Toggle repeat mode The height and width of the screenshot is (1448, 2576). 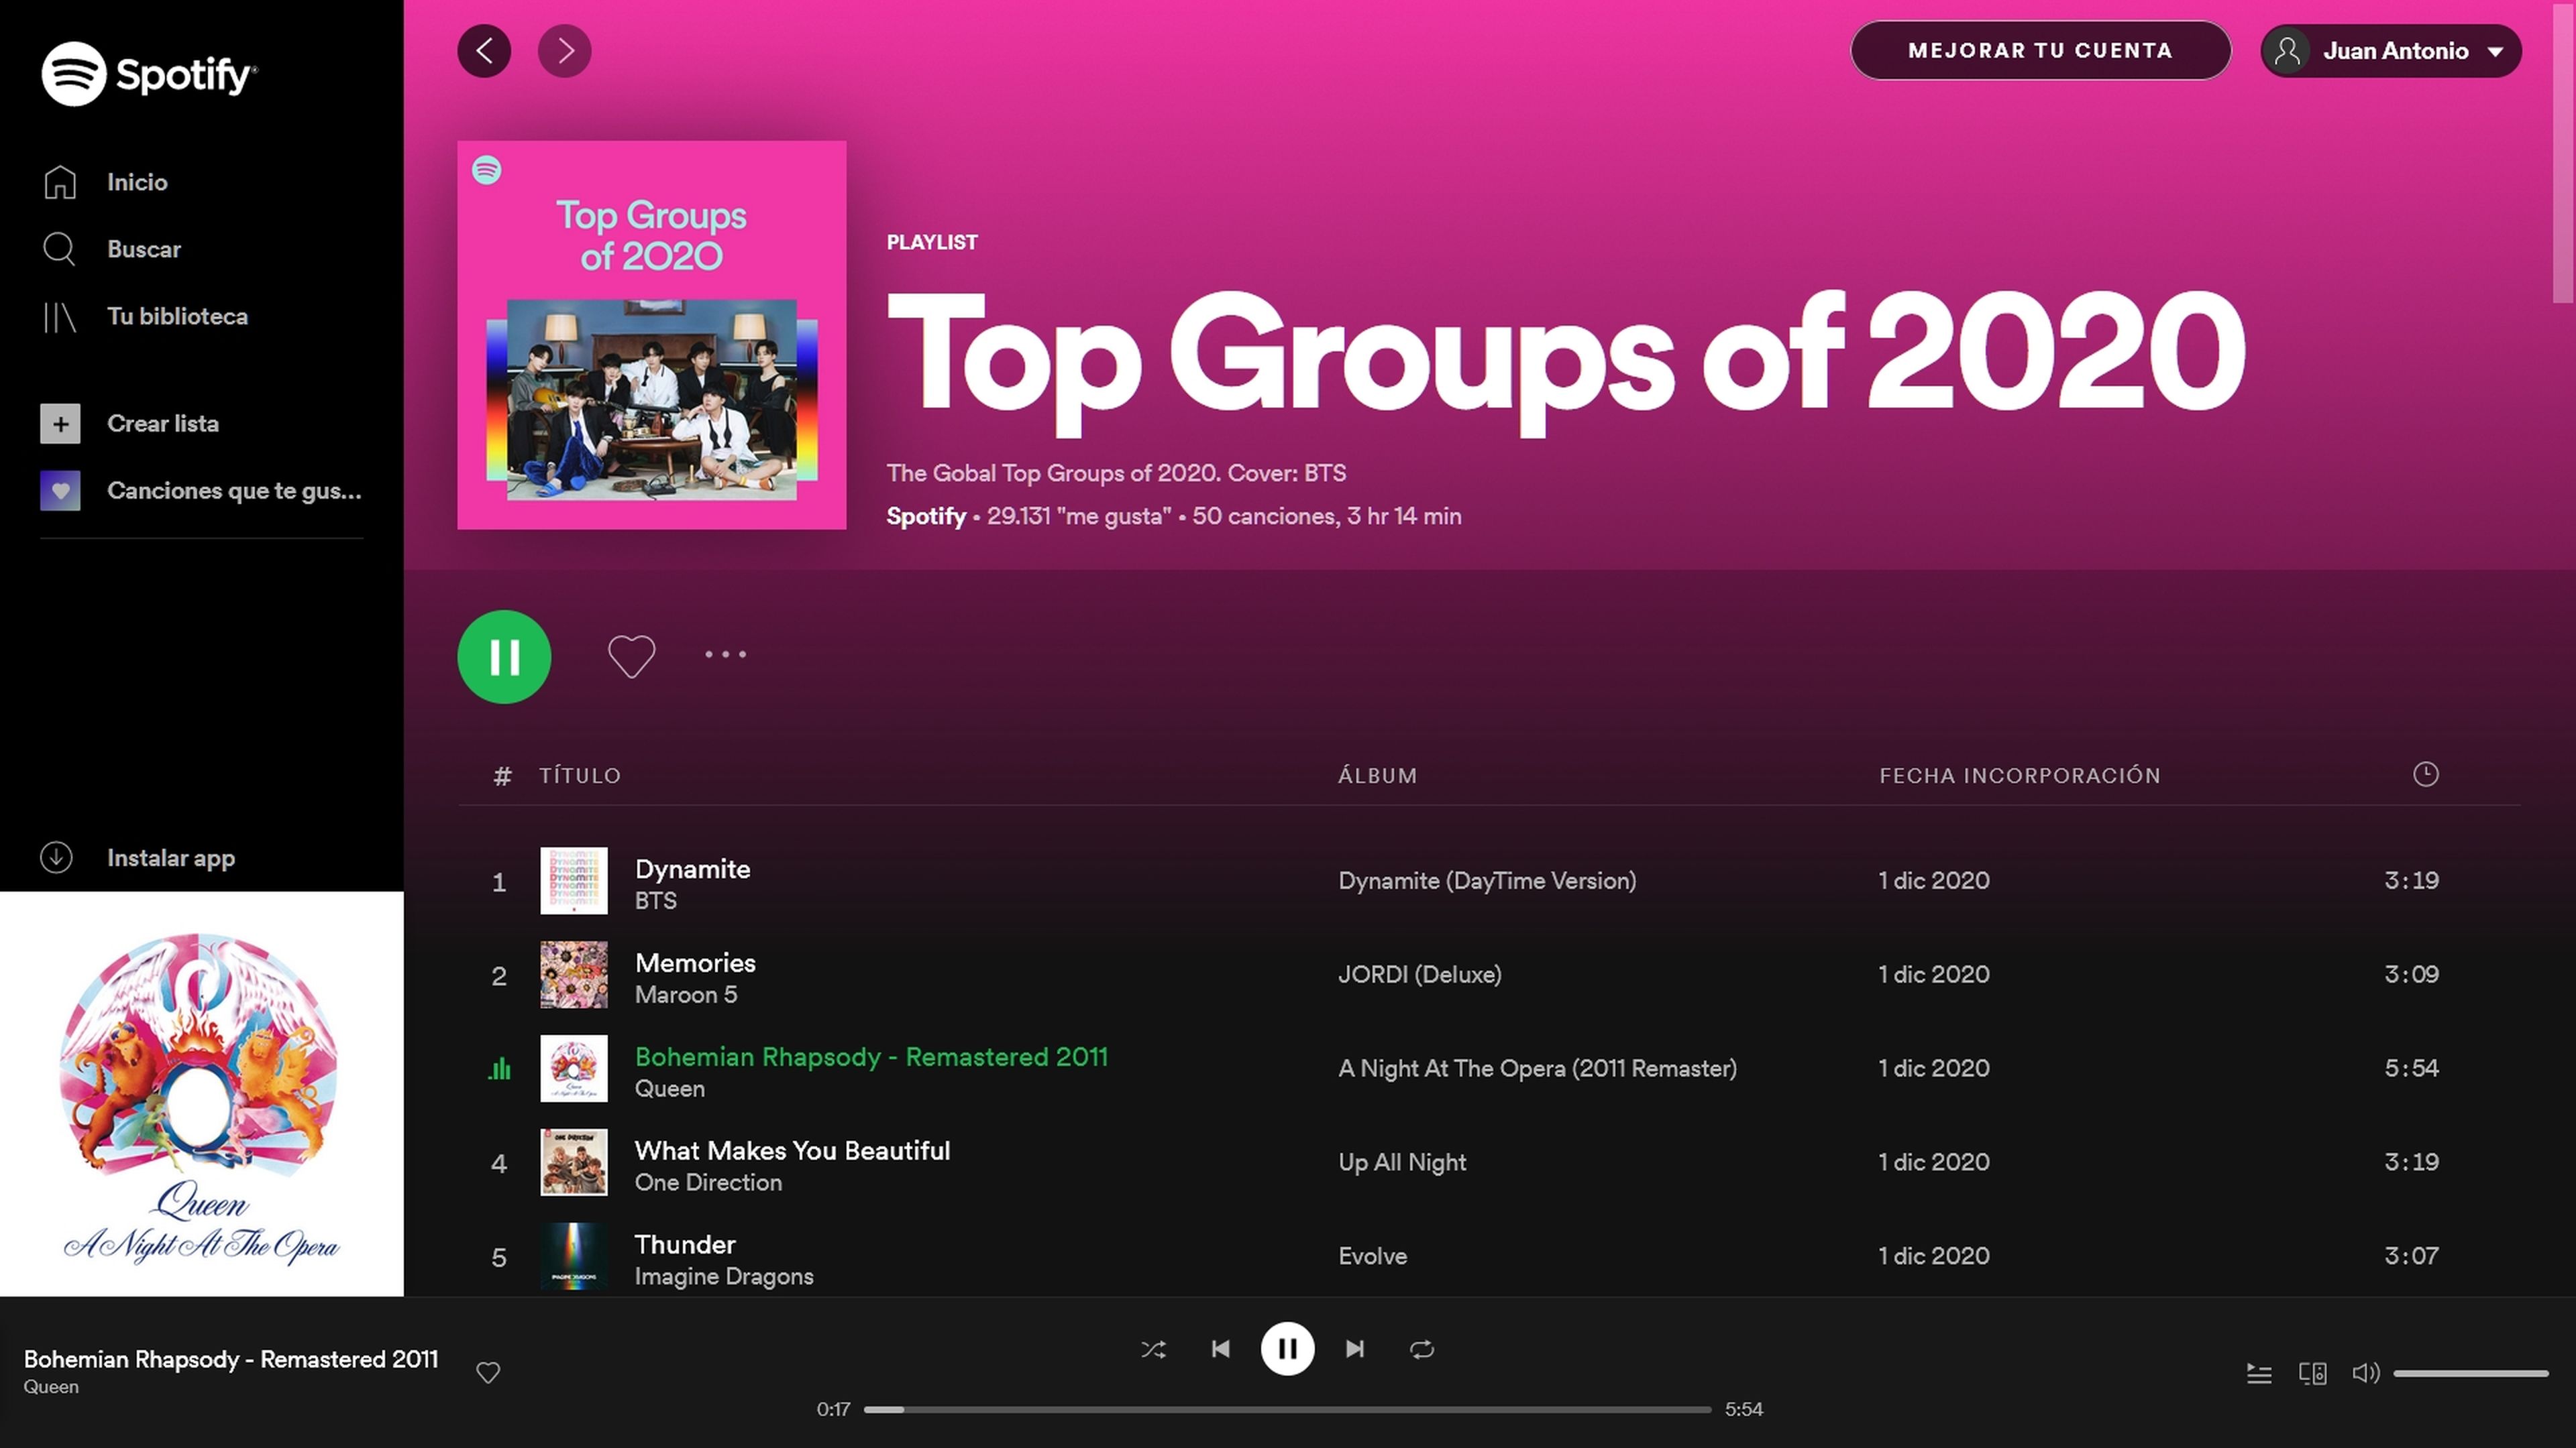click(1422, 1349)
